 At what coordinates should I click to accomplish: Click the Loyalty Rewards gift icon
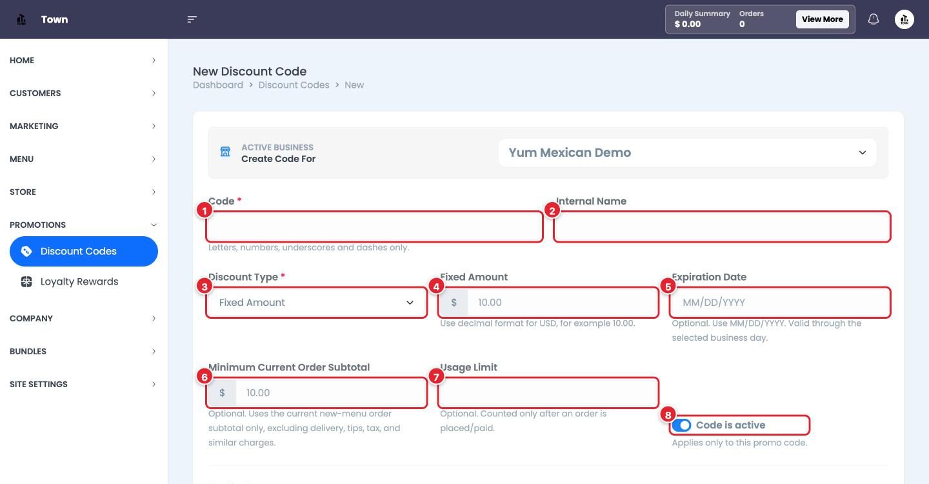(x=26, y=282)
